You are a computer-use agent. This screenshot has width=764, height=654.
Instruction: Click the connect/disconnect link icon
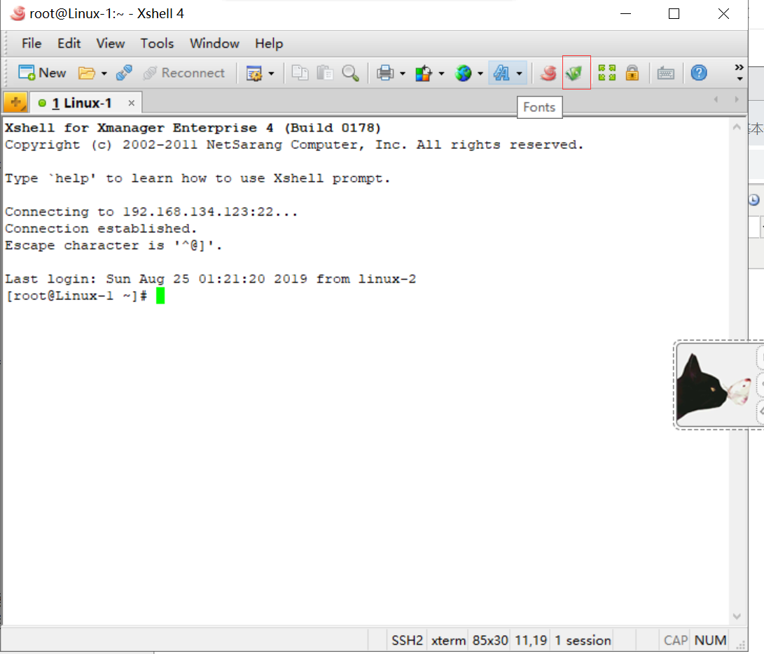click(124, 73)
